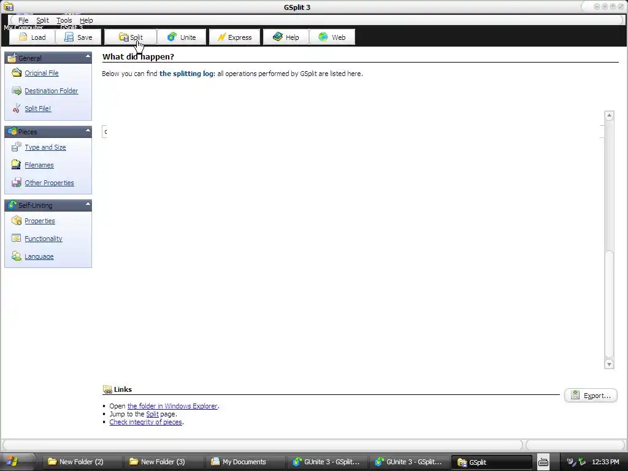The height and width of the screenshot is (471, 628).
Task: Click the Split toolbar button
Action: (x=131, y=37)
